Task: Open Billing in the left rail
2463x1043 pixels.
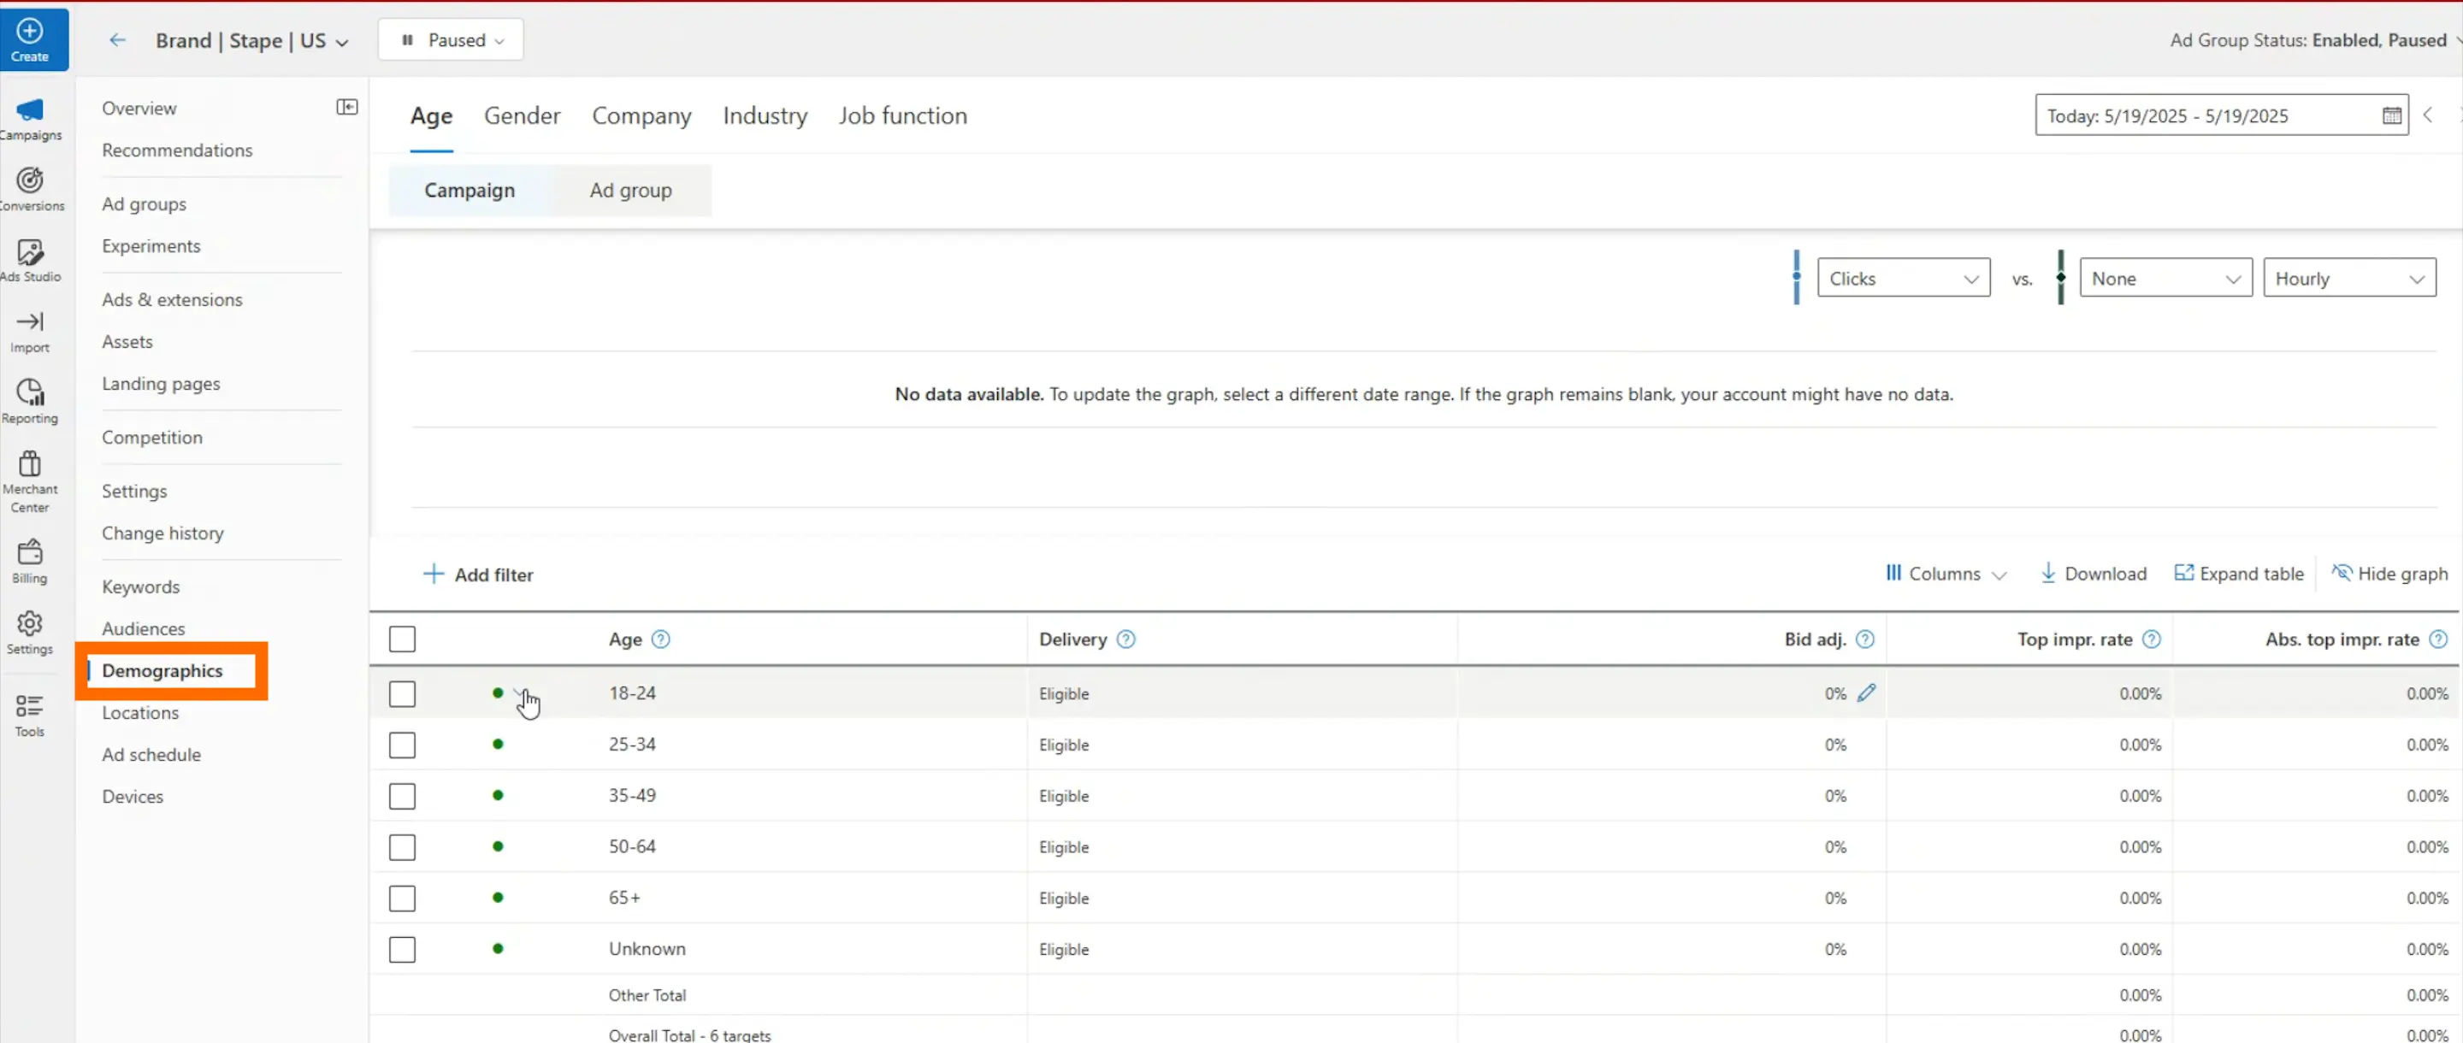Action: [x=30, y=563]
